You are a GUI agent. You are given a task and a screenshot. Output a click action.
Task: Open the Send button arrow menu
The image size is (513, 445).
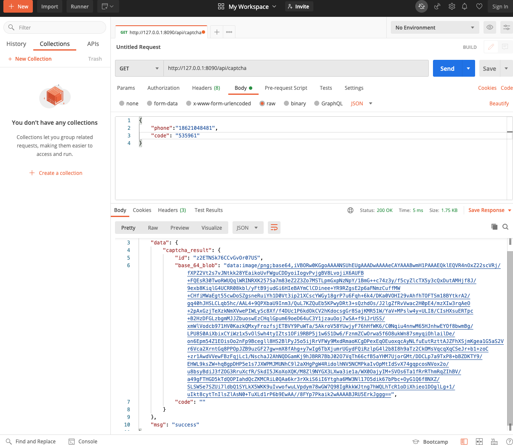click(468, 68)
